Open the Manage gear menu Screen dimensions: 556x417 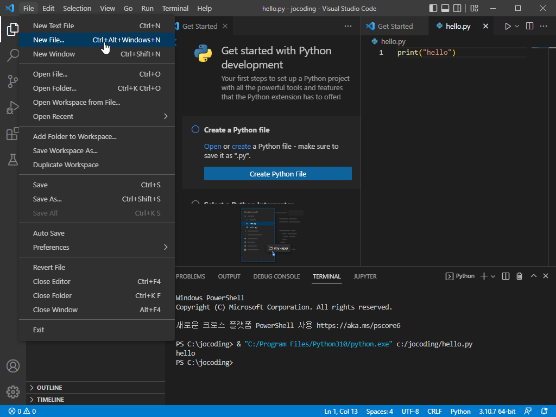pos(13,392)
